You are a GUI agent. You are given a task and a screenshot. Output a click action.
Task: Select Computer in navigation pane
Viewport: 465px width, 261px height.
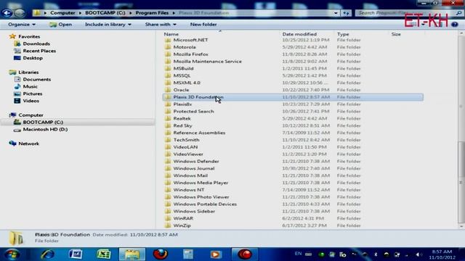click(x=31, y=115)
